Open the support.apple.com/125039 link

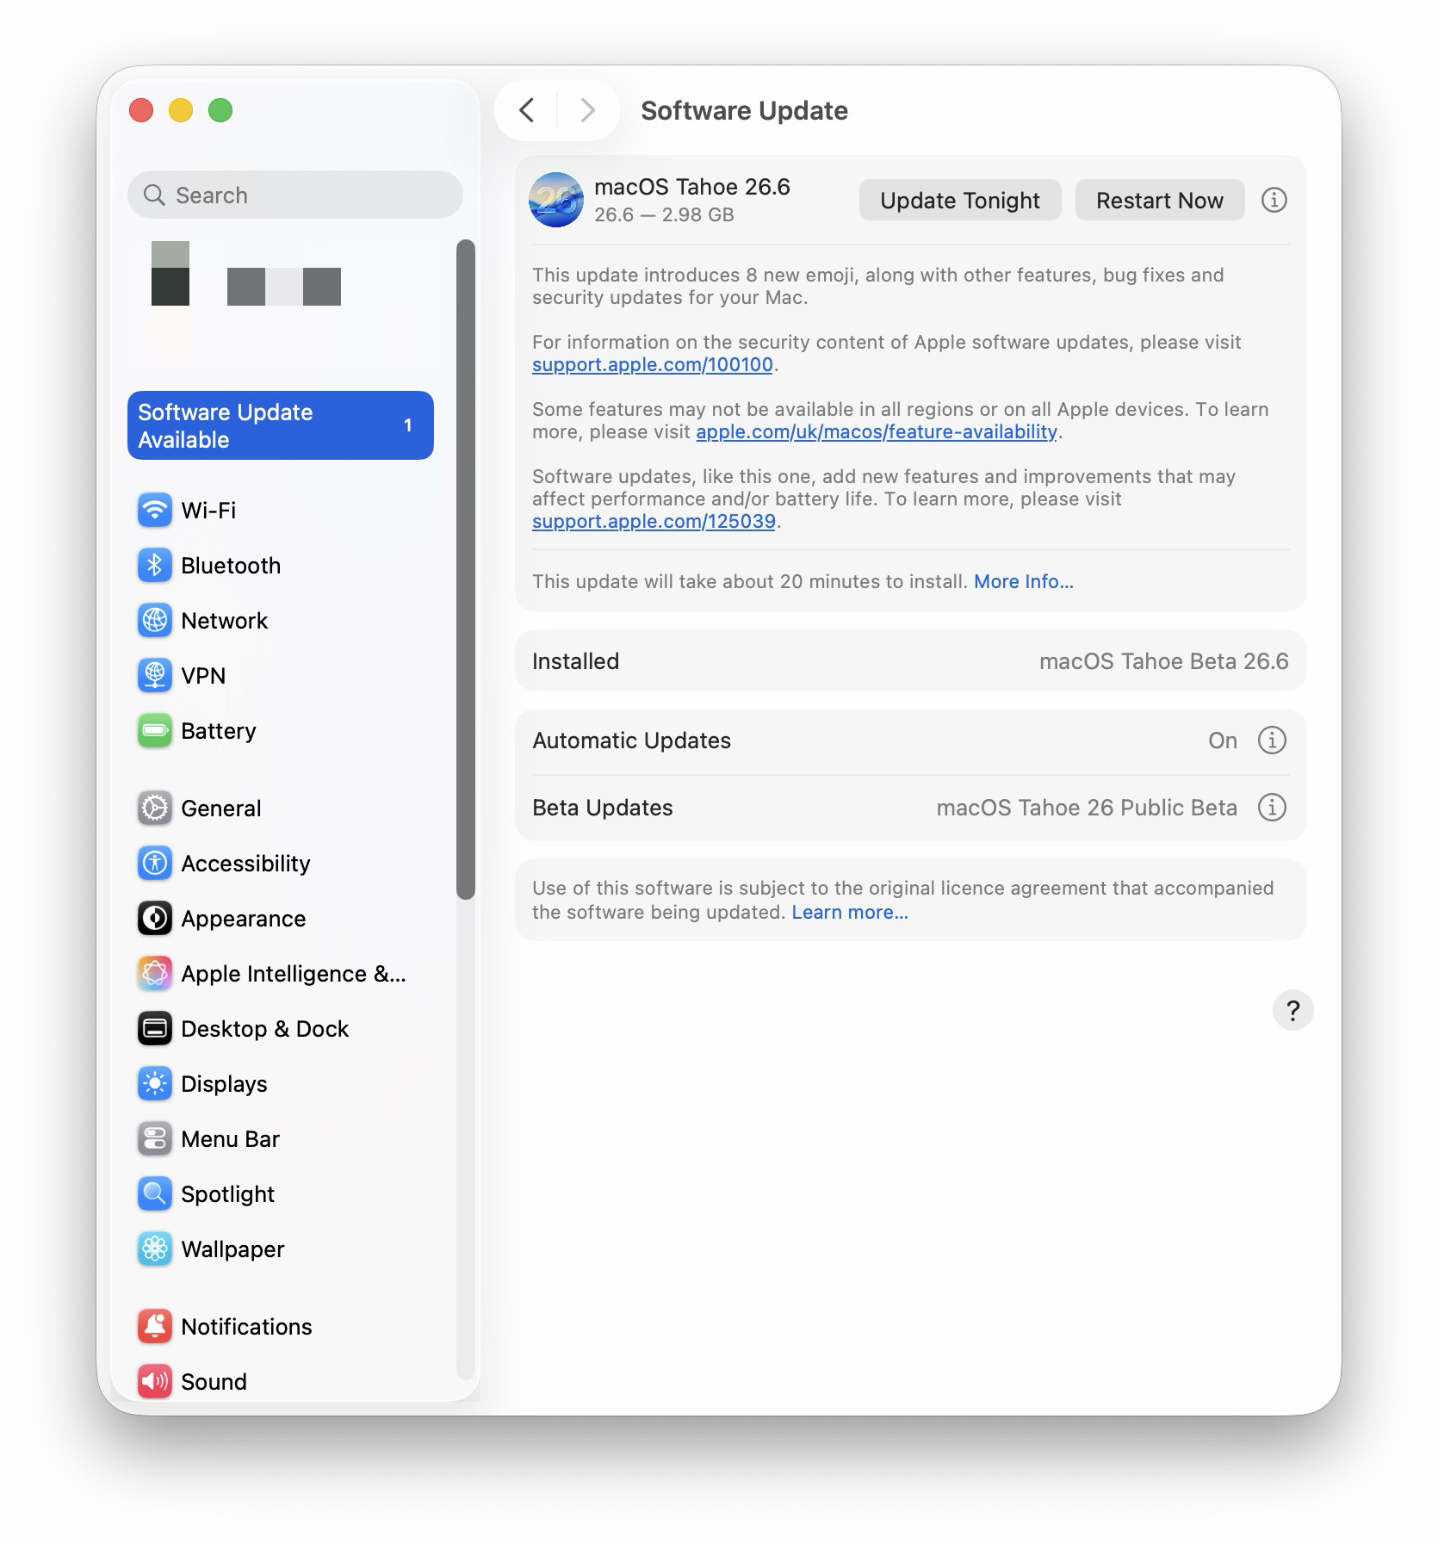tap(654, 521)
